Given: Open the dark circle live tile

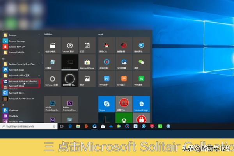Looking at the screenshot, I should 70,79.
